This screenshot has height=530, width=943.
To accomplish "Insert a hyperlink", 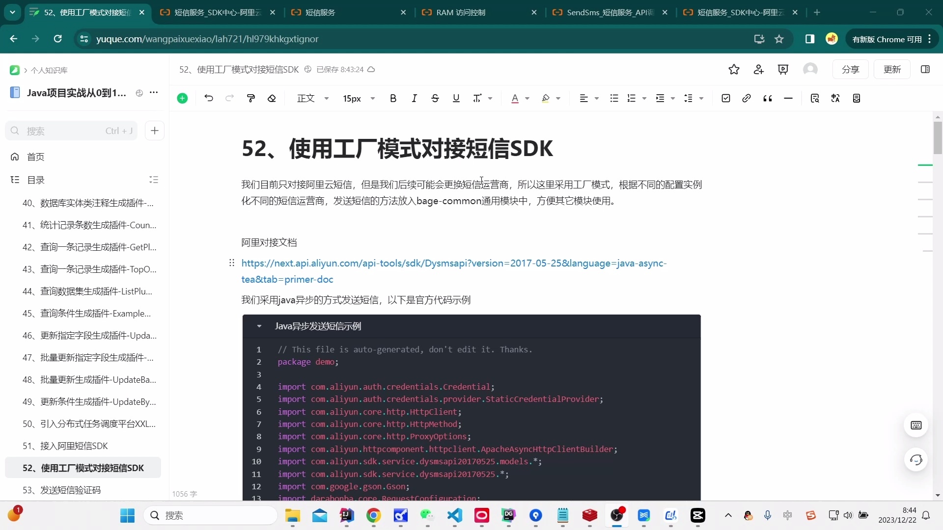I will tap(746, 98).
